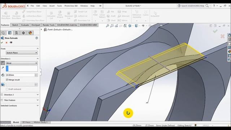Click Search SOLIDWORKS Help field
The width and height of the screenshot is (231, 130).
(192, 6)
